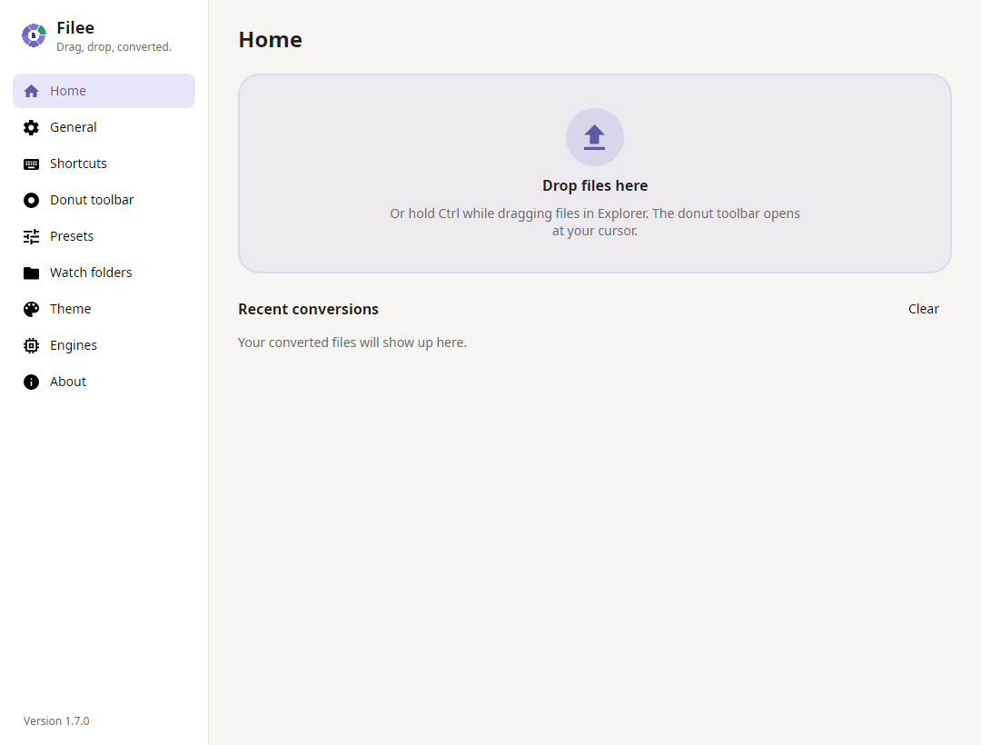The image size is (981, 745).
Task: Click the Theme palette icon
Action: point(31,309)
